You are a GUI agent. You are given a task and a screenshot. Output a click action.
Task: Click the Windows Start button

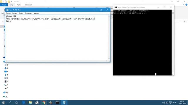3,102
